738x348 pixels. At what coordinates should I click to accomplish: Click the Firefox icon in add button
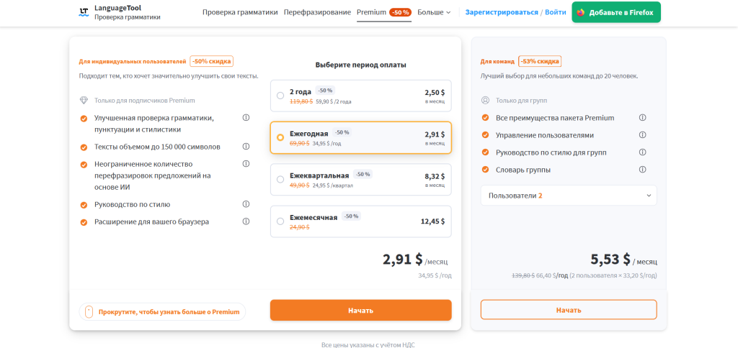tap(581, 13)
